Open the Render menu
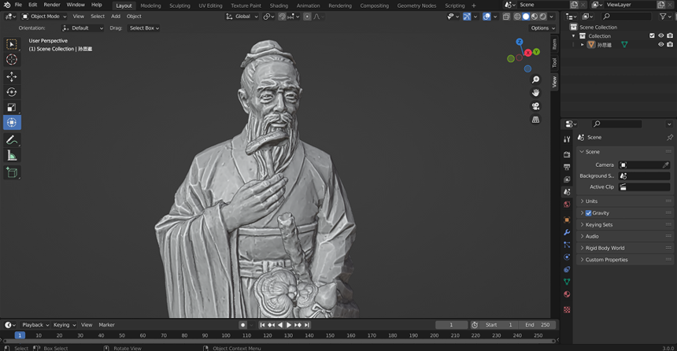The image size is (677, 351). 52,5
